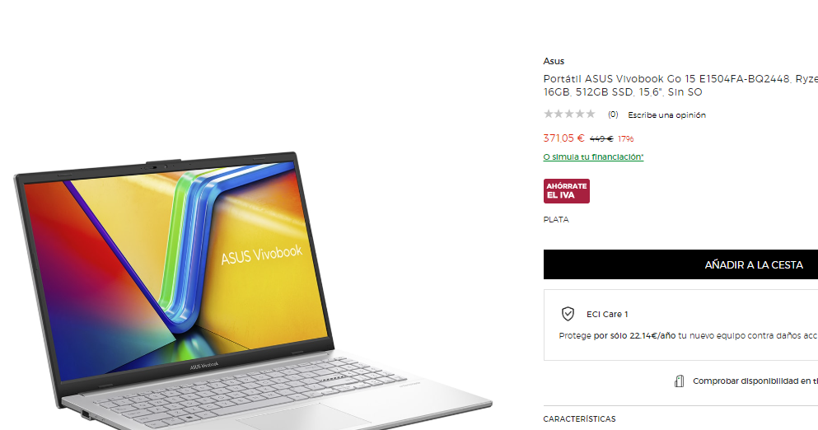Click the ECI Care 1 shield icon

[568, 314]
